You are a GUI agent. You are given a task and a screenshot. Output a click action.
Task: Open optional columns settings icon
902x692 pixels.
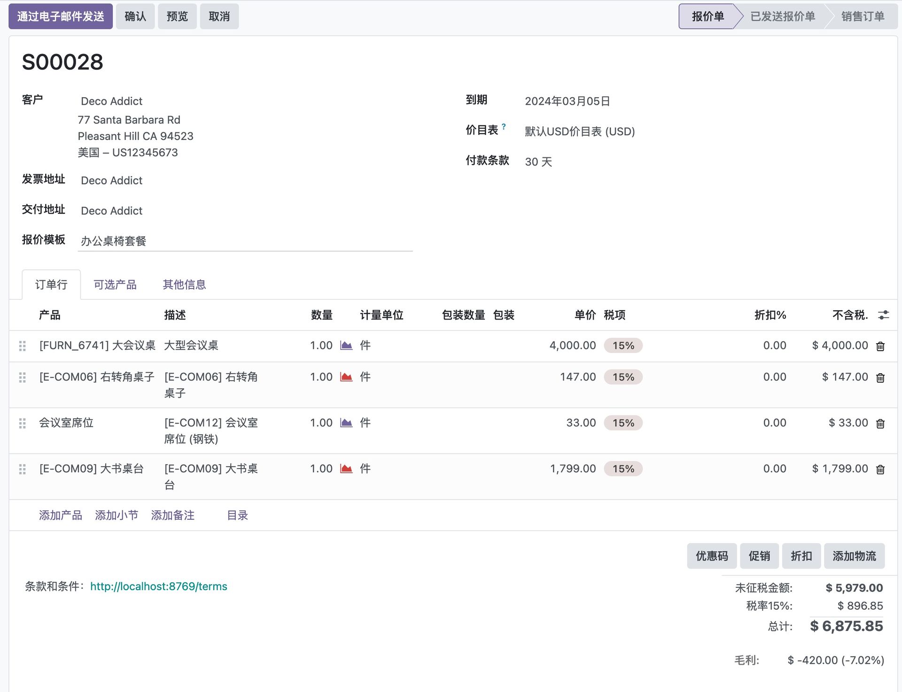(x=884, y=315)
